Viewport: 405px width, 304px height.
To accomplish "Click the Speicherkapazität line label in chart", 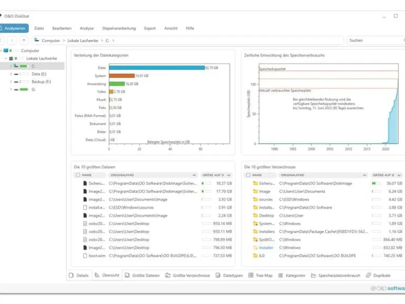I will tap(272, 69).
